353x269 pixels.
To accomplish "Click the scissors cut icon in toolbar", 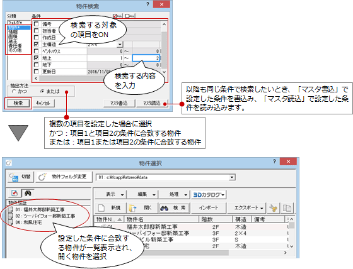I will coord(274,208).
